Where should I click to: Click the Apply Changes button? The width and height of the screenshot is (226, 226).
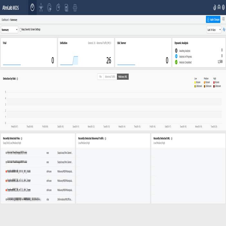click(x=213, y=20)
